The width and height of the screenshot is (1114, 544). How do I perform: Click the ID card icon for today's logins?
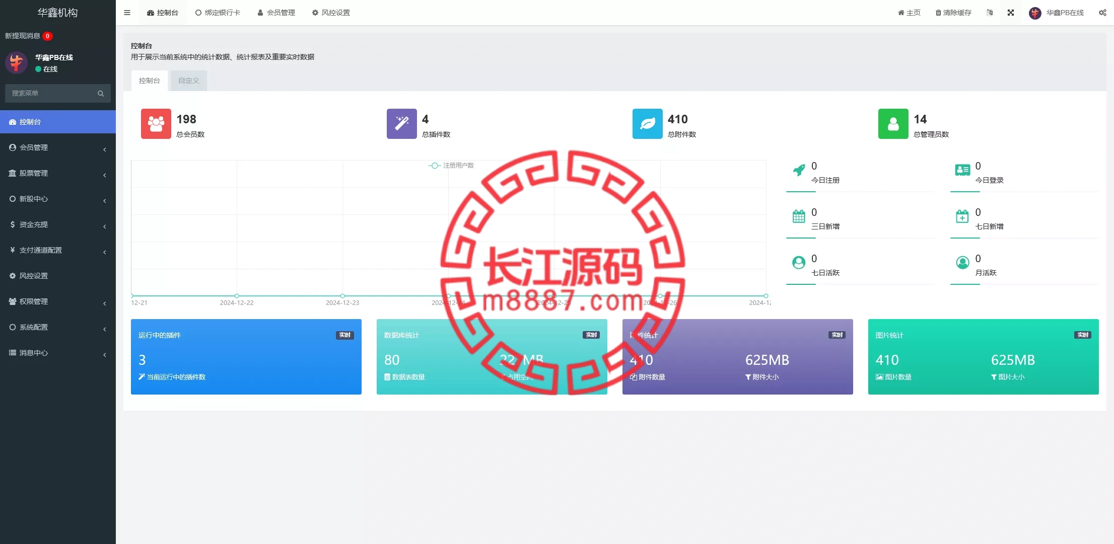tap(962, 170)
